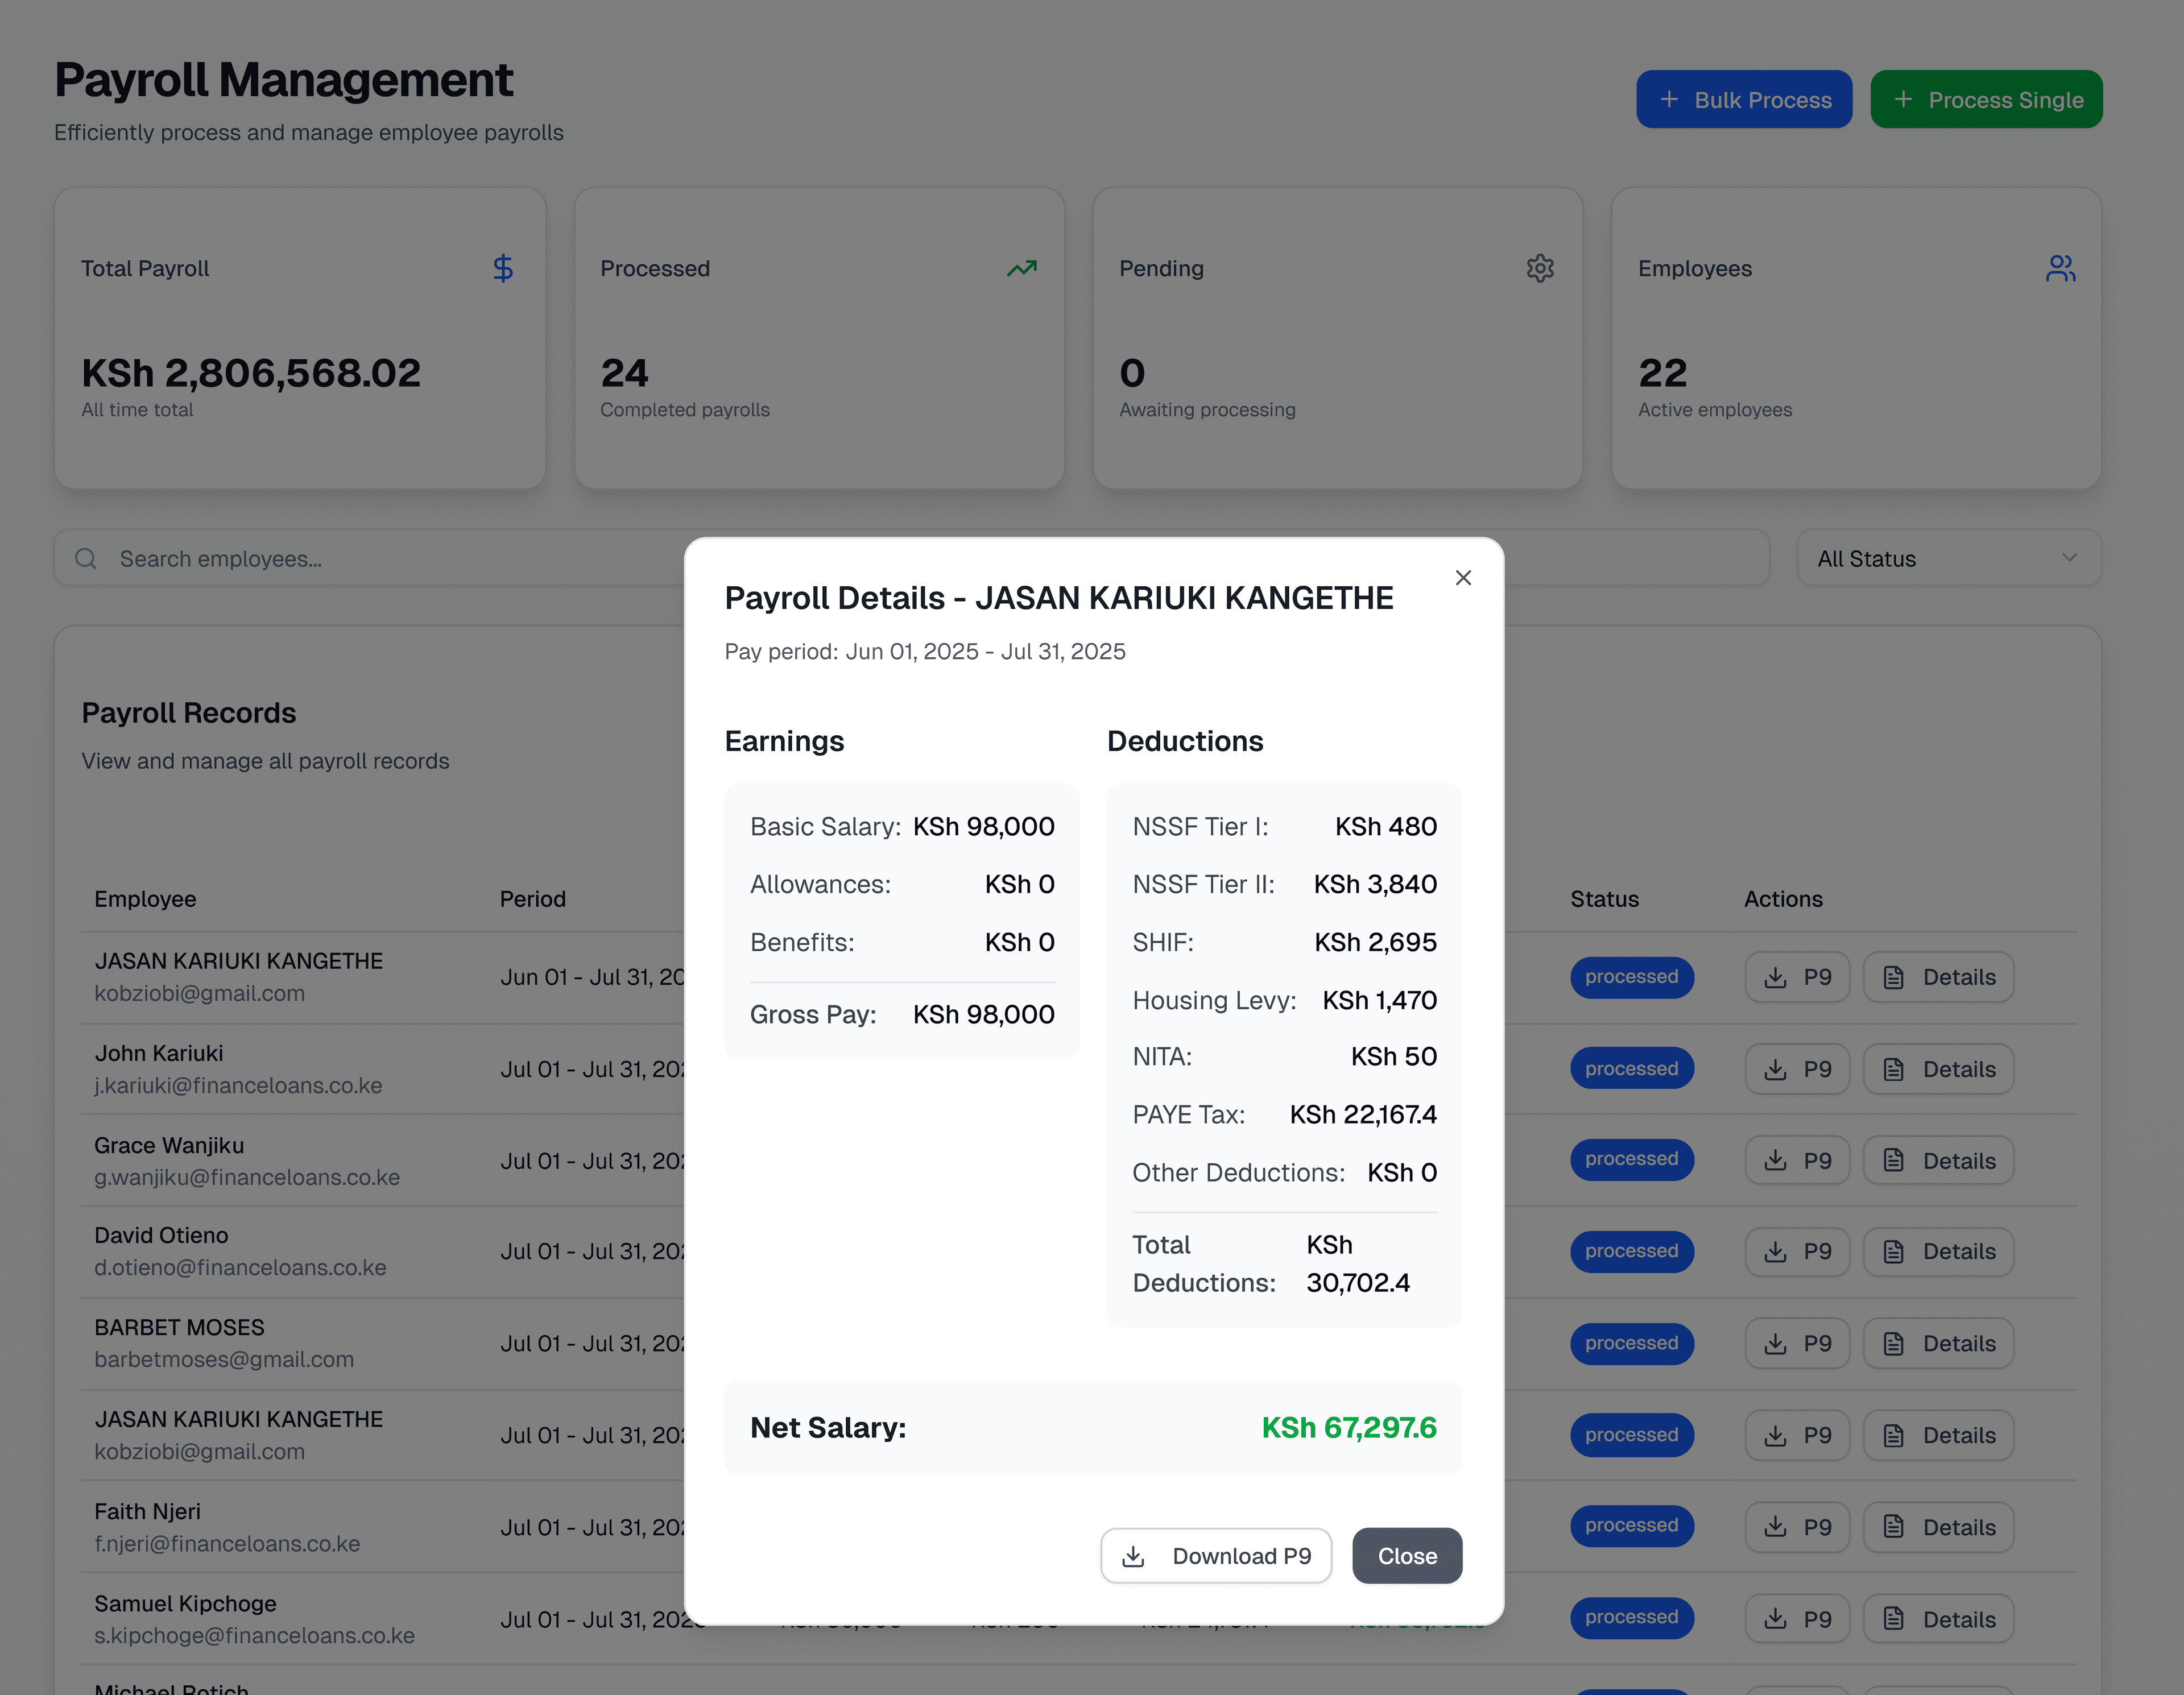Click the Period column header
The image size is (2184, 1695).
(533, 899)
